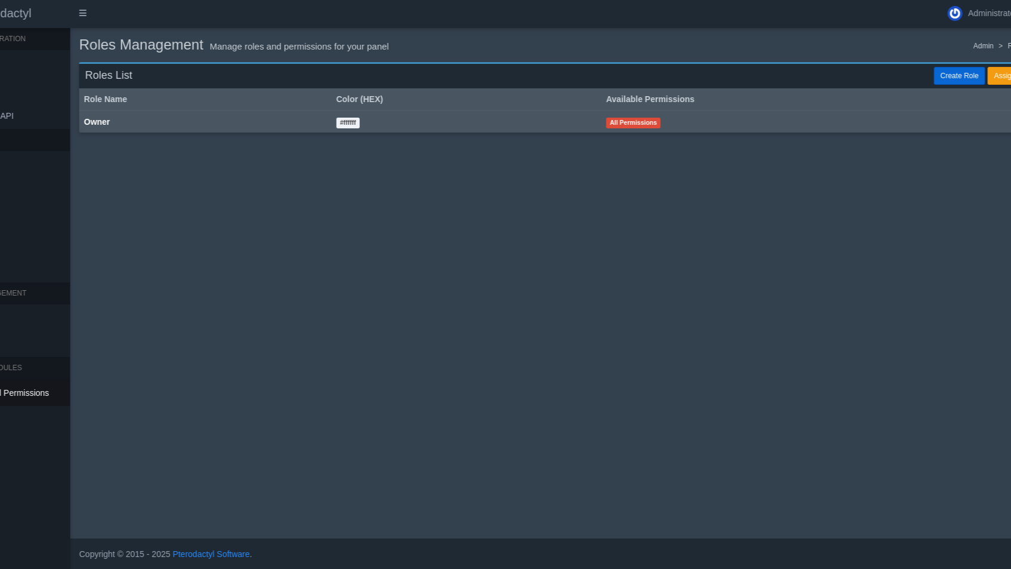This screenshot has height=569, width=1011.
Task: Click the breadcrumb separator arrow after Admin
Action: point(1000,46)
